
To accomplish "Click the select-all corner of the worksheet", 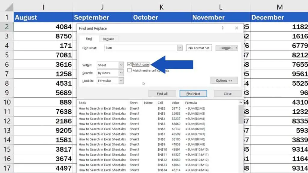I will coord(9,7).
